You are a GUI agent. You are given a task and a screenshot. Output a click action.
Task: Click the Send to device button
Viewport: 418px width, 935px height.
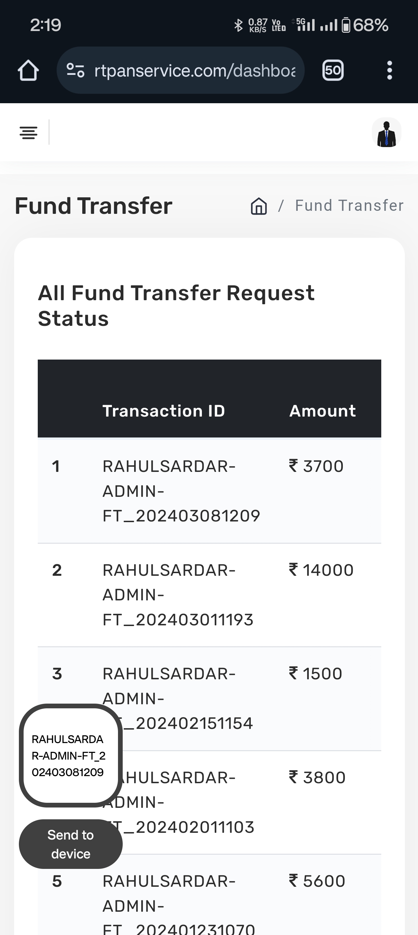point(71,844)
